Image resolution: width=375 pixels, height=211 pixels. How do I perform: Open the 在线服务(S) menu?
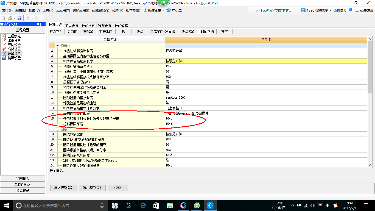pos(100,10)
